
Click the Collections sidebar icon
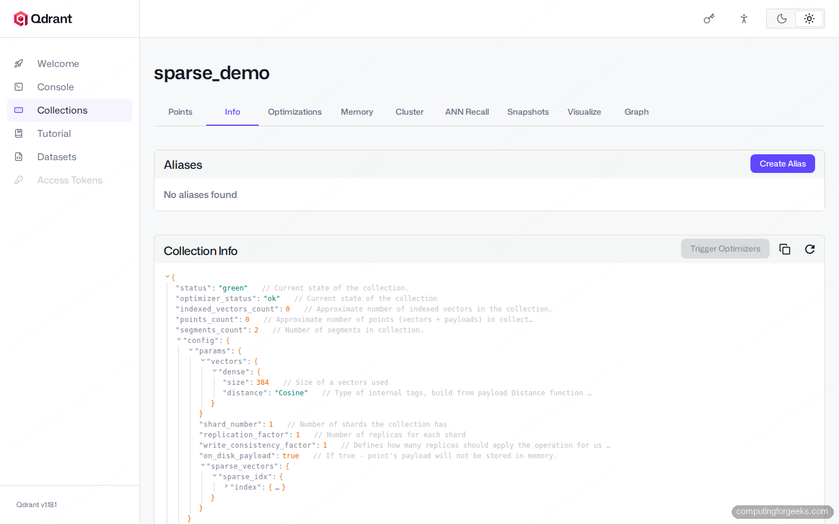(19, 110)
